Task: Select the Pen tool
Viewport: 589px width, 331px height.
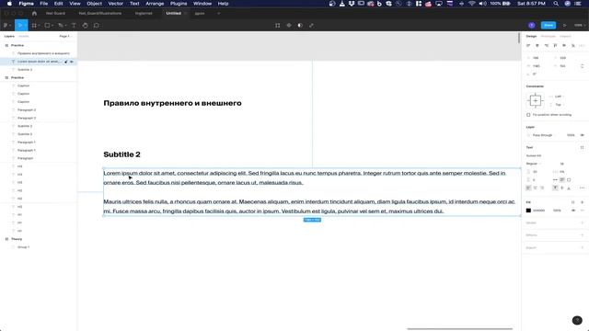Action: (60, 25)
